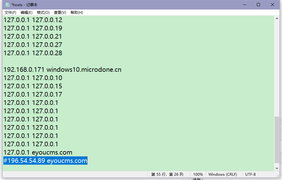Click the scrollbar down arrow
282x180 pixels.
coord(277,168)
